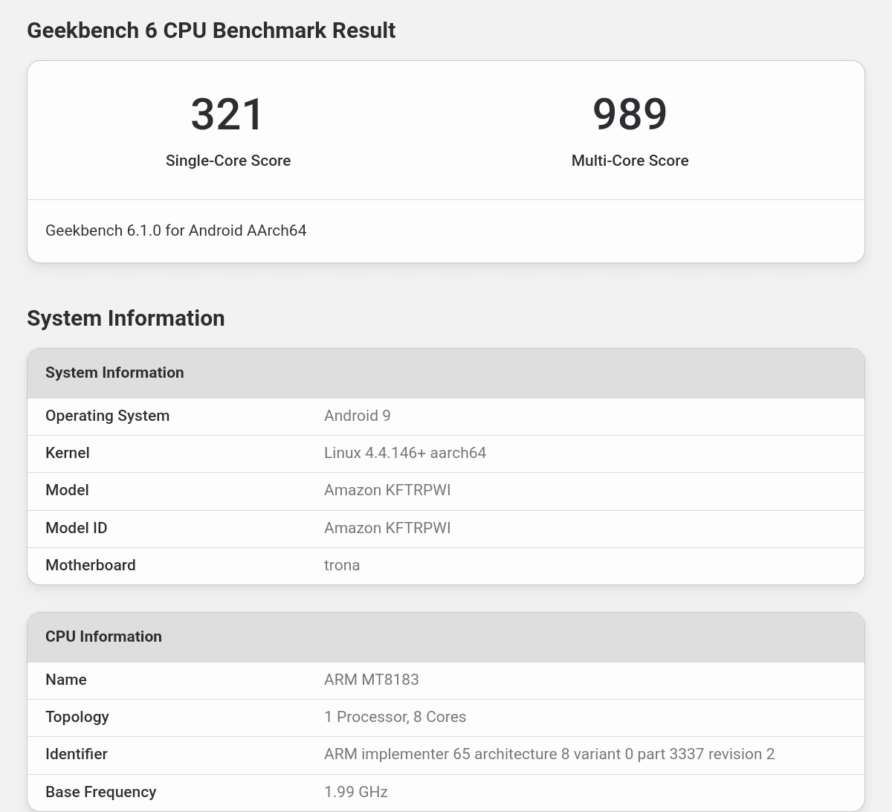Click the Identifier row label
This screenshot has width=892, height=812.
pos(77,754)
